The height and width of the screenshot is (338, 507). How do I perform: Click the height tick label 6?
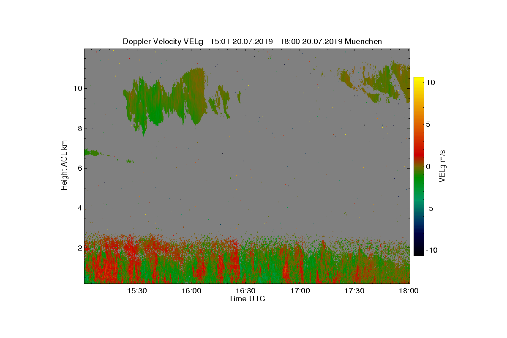pyautogui.click(x=79, y=168)
